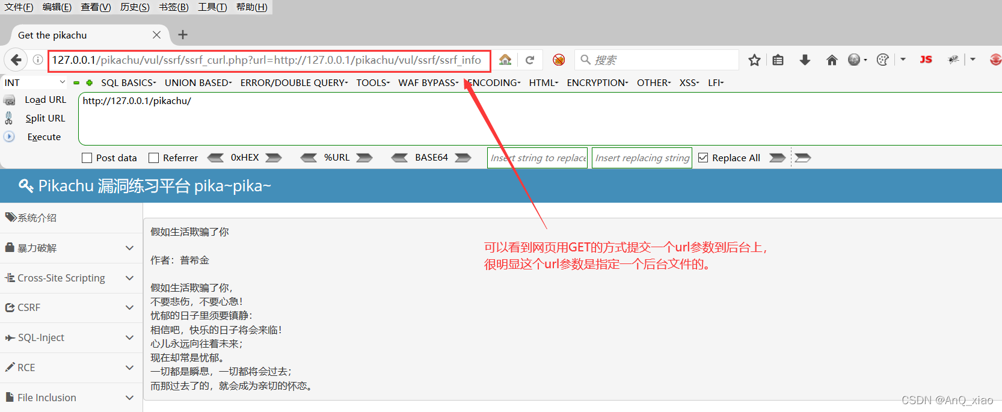Open the 文件(F) menu
This screenshot has width=1002, height=412.
point(19,7)
